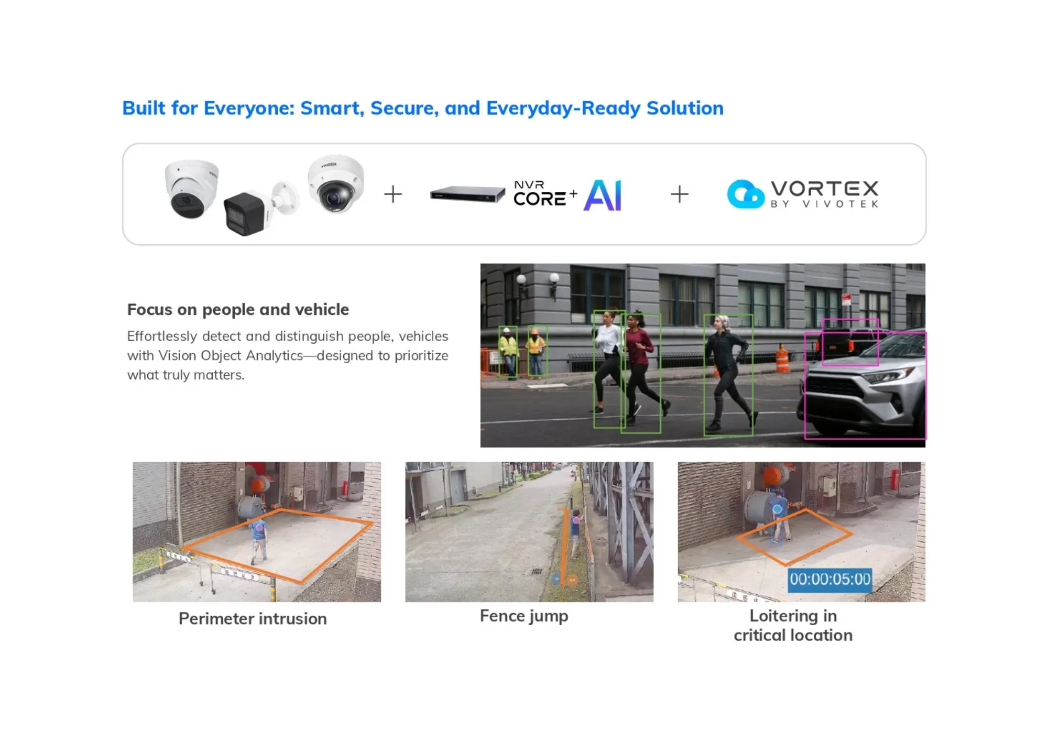Screen dimensions: 1048x741
Task: Click the "Loitering in critical location" caption
Action: pyautogui.click(x=793, y=626)
